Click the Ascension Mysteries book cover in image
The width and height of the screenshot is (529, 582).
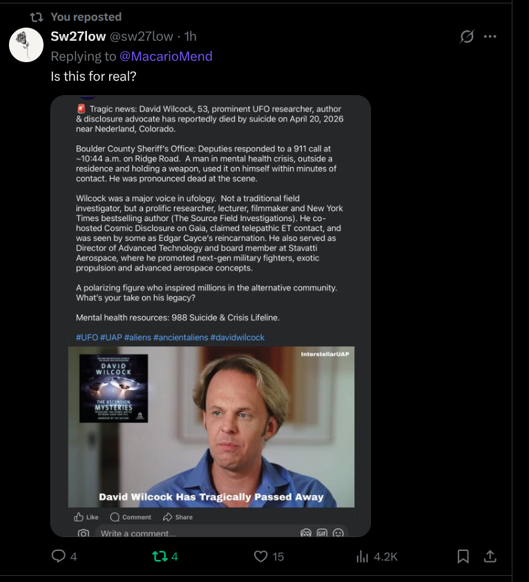(x=113, y=388)
